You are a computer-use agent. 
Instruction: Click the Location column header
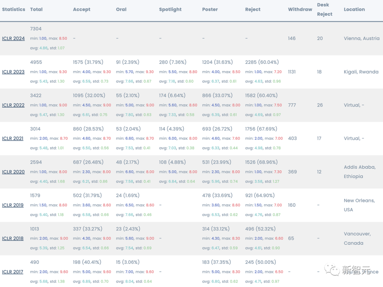[x=354, y=9]
